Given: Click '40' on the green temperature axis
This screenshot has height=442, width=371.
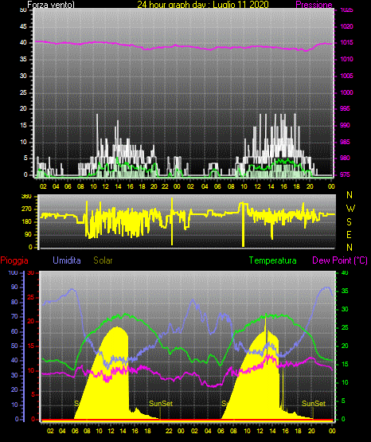Looking at the screenshot, I should tap(345, 272).
